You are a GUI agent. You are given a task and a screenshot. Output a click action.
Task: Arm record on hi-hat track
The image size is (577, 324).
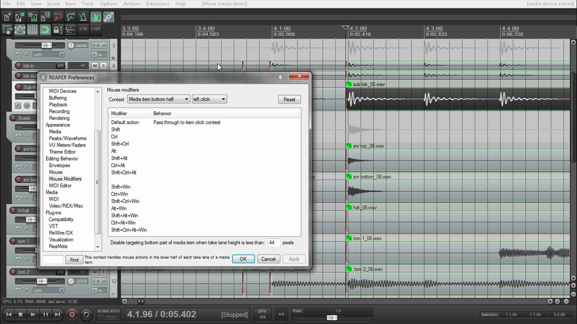tap(12, 210)
